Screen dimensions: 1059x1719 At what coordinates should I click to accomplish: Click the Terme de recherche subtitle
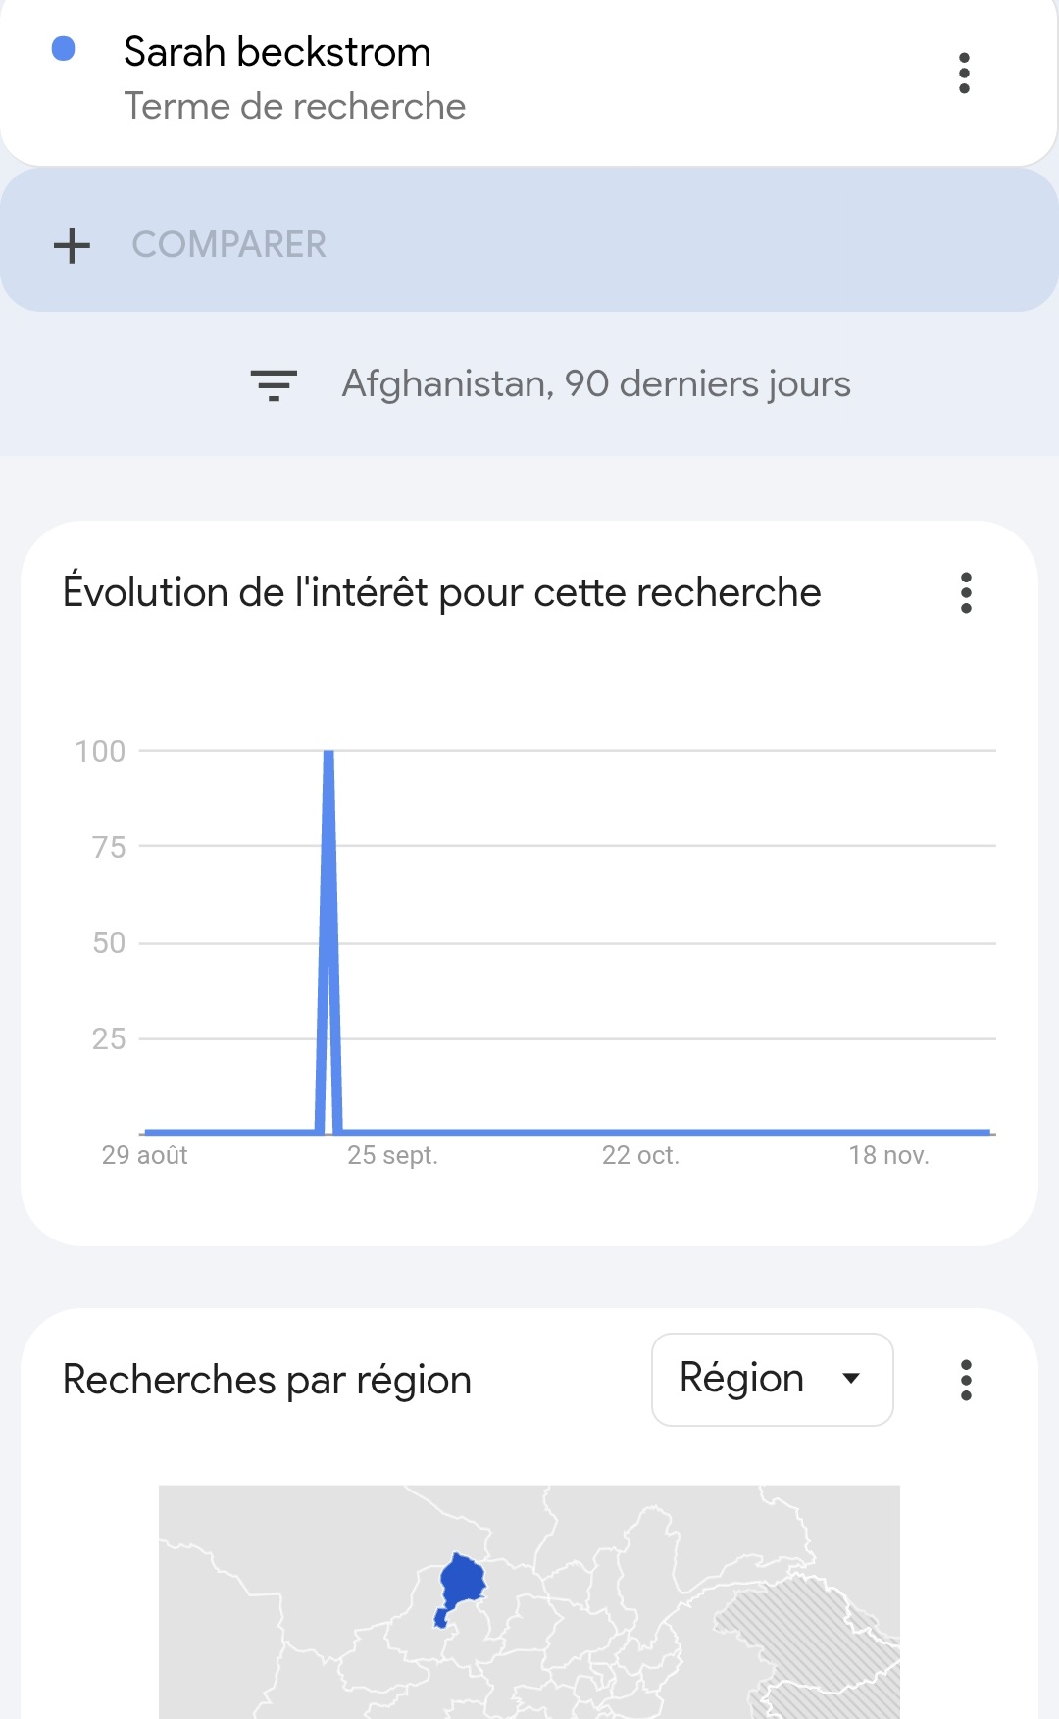pos(294,106)
